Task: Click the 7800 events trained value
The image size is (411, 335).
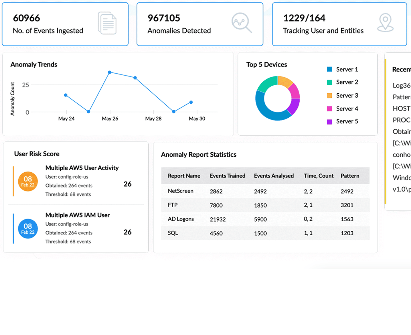Action: [x=216, y=205]
